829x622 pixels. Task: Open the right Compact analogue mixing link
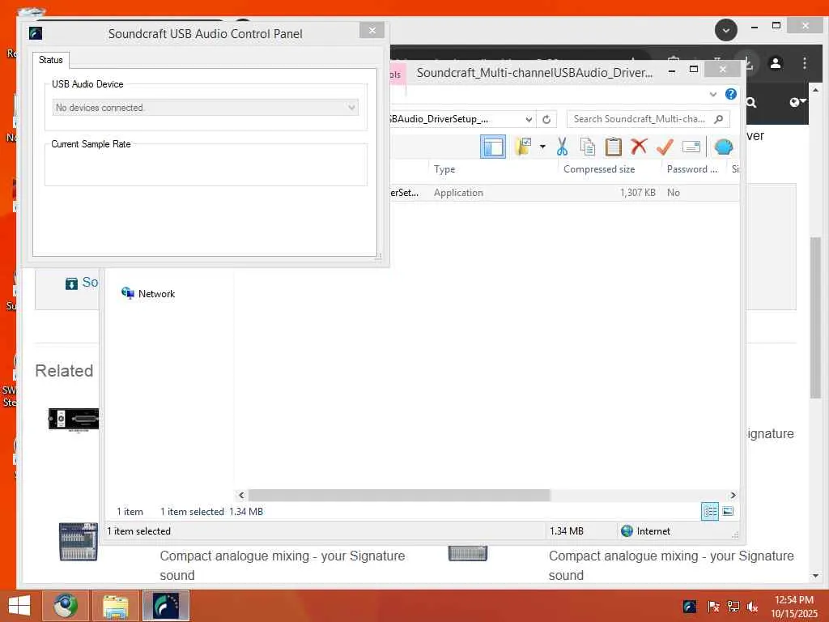pos(671,565)
